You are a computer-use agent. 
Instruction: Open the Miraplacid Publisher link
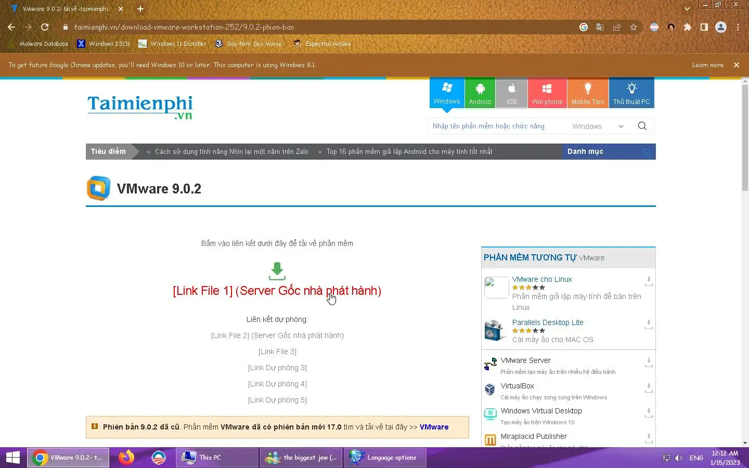(534, 436)
